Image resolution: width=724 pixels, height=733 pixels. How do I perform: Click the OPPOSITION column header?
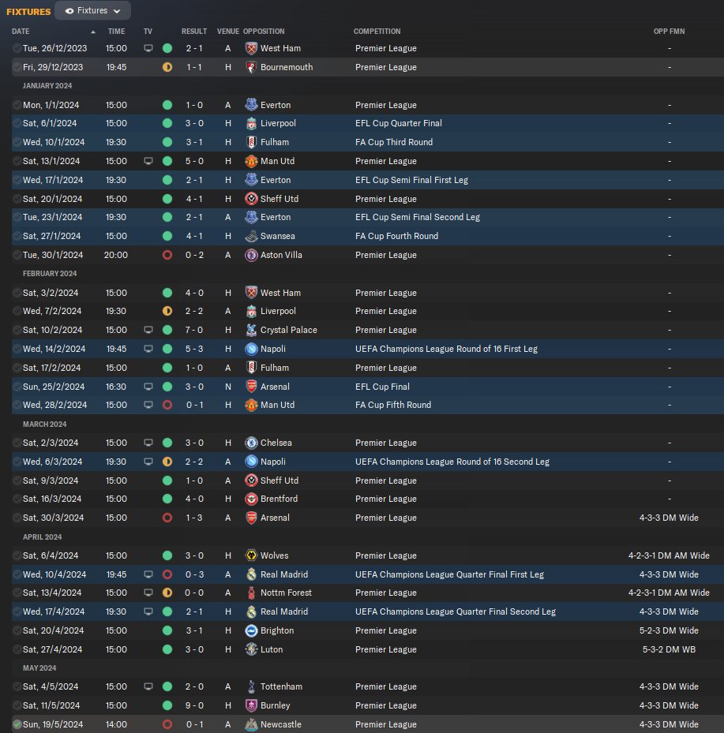pyautogui.click(x=264, y=32)
